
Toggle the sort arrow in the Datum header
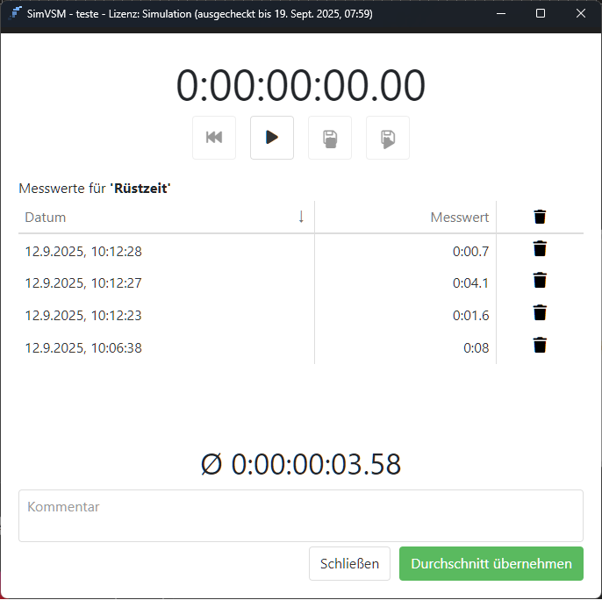click(x=301, y=217)
